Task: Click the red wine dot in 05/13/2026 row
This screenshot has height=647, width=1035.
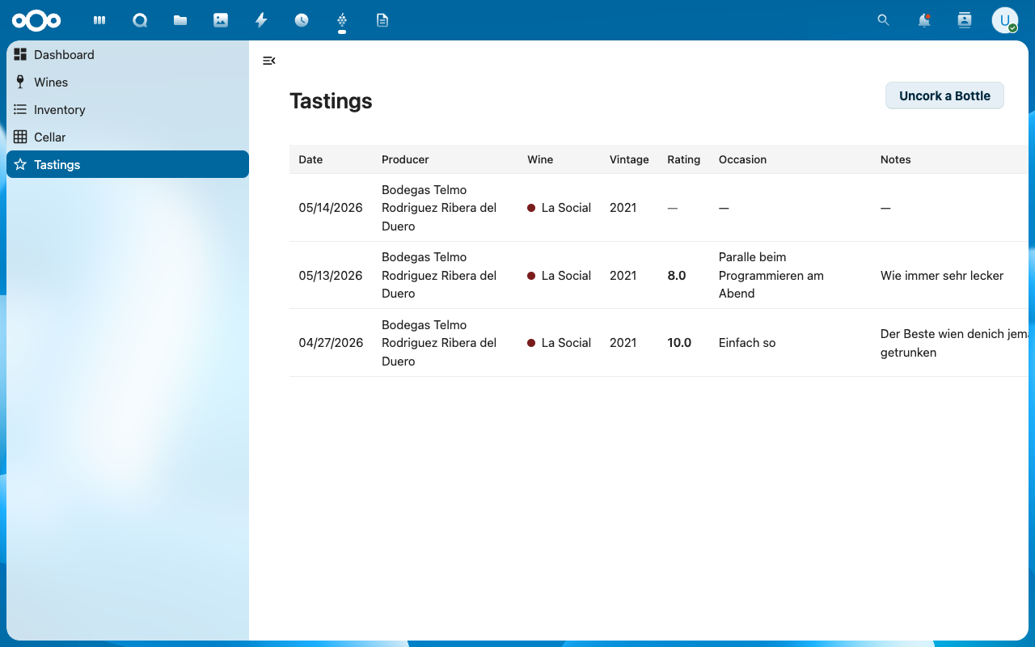Action: click(x=531, y=276)
